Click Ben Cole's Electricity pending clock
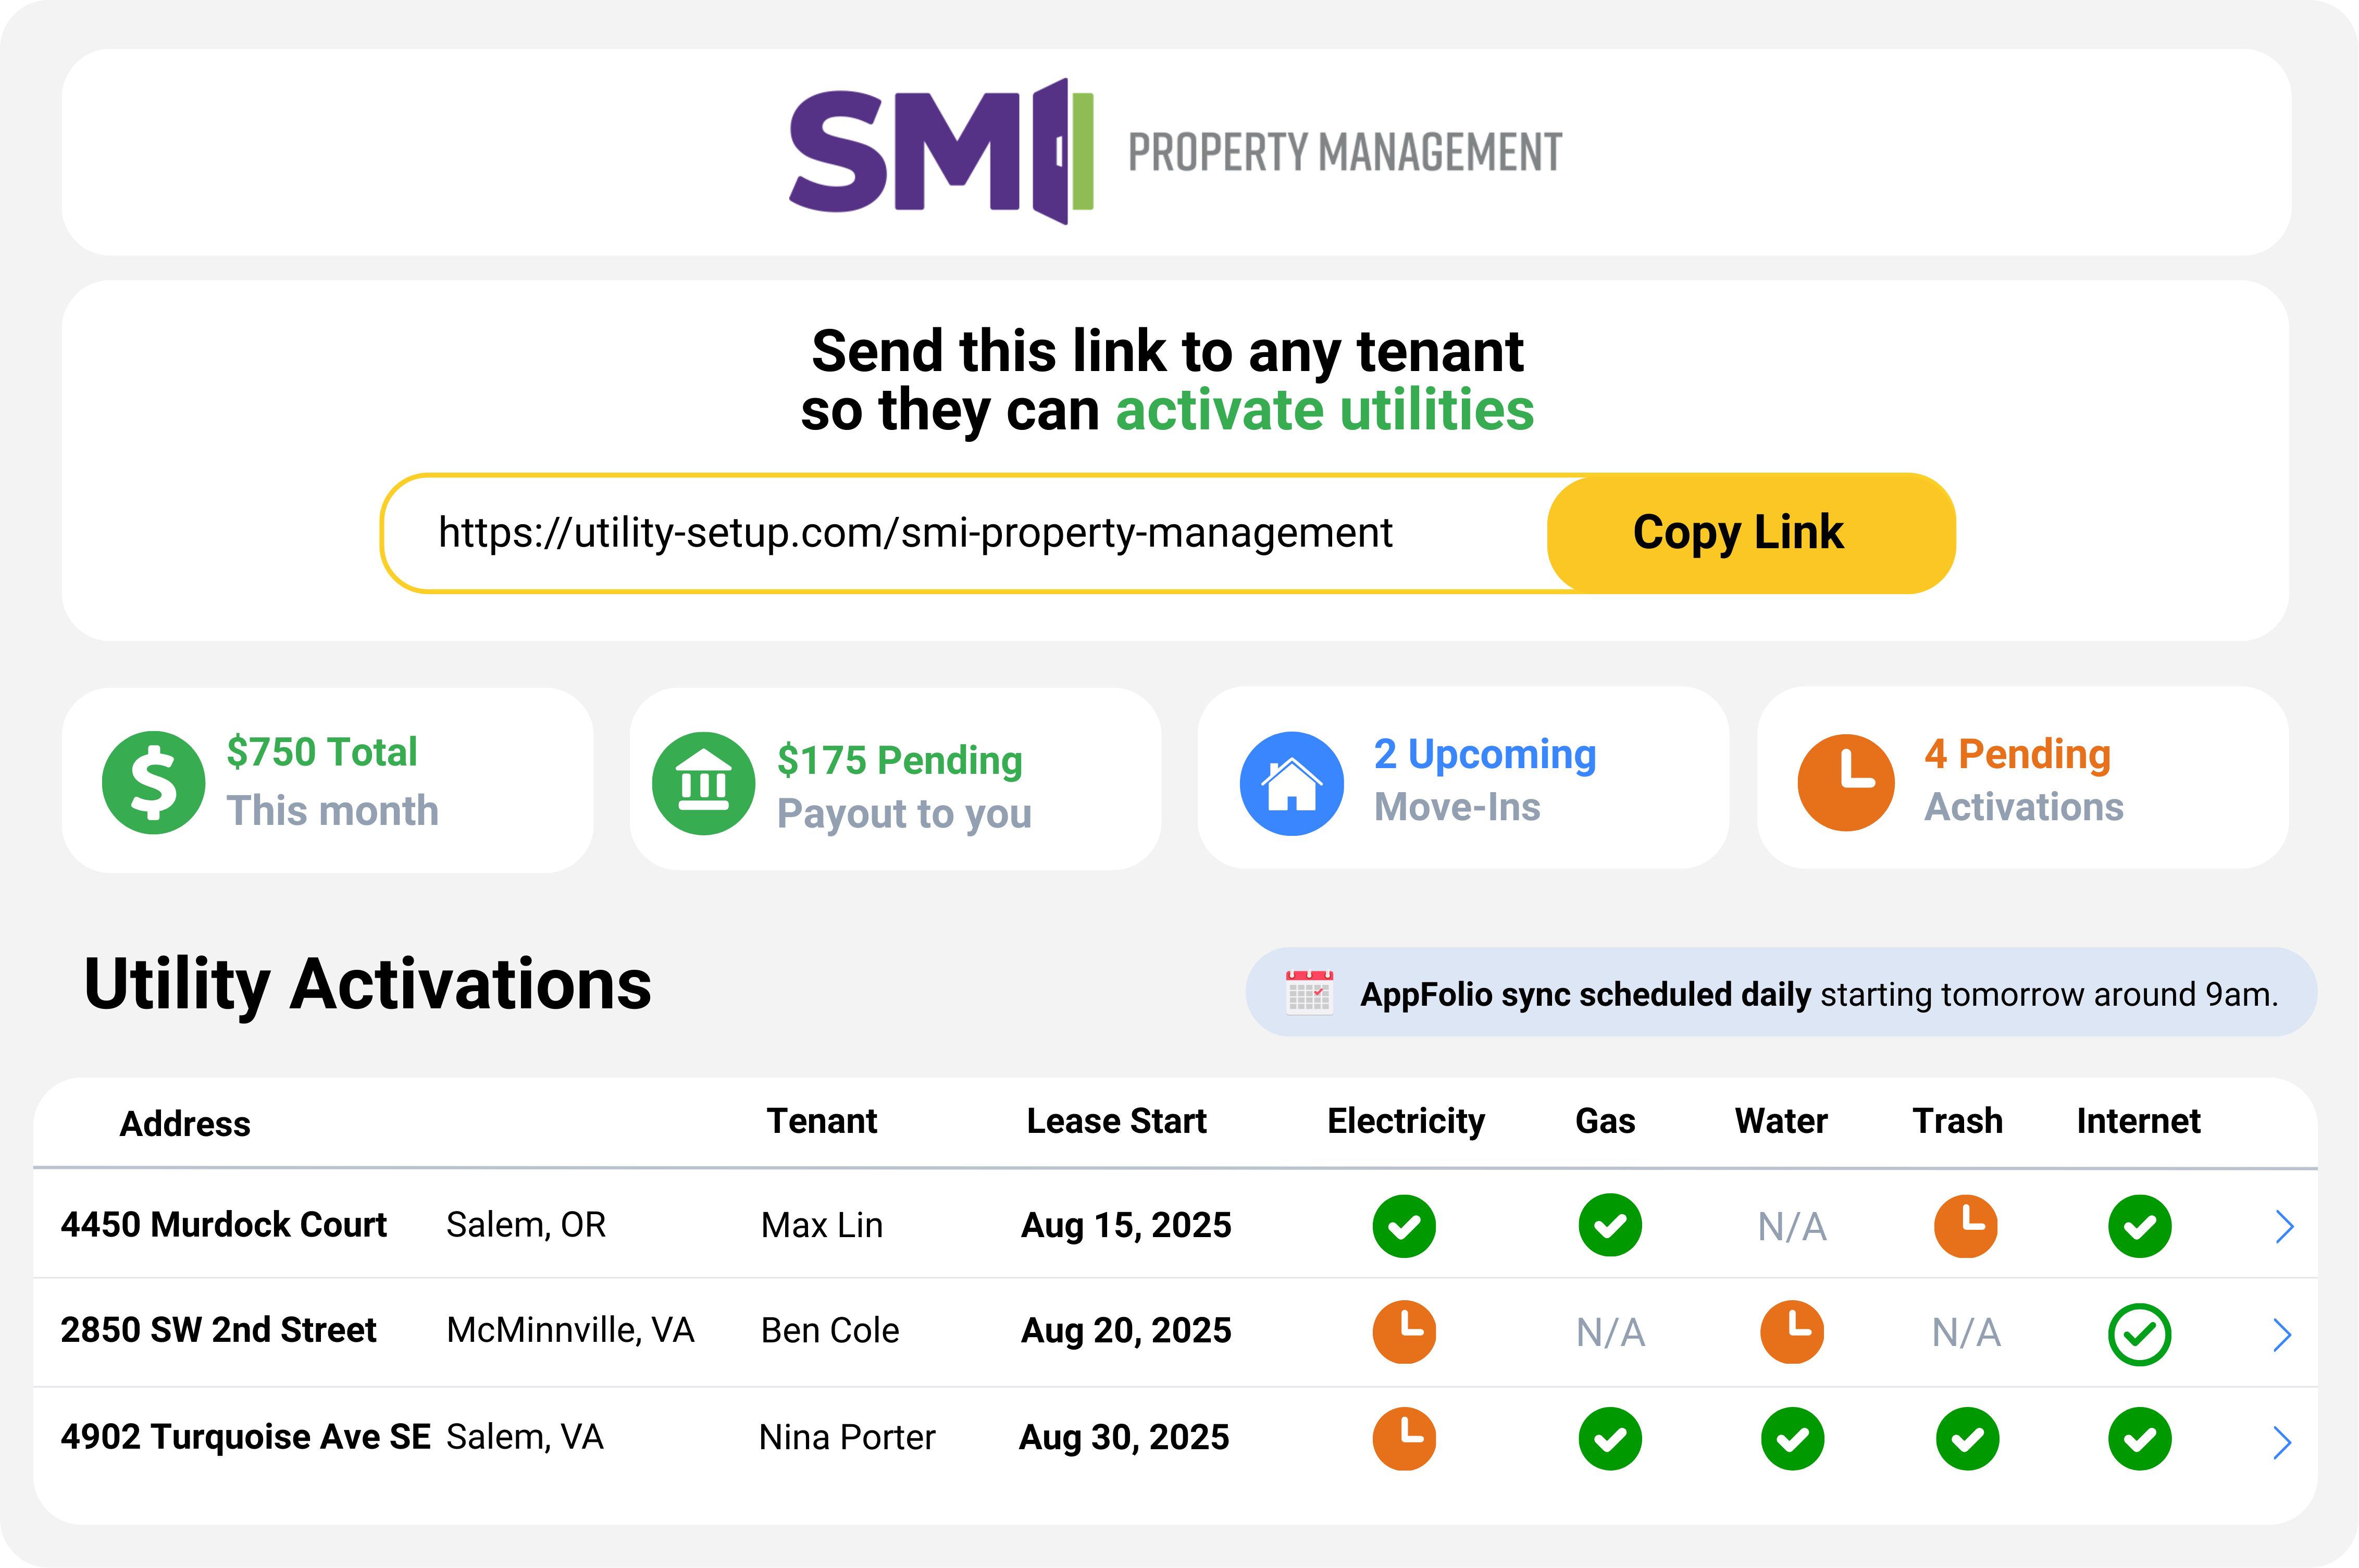Image resolution: width=2359 pixels, height=1568 pixels. [x=1404, y=1332]
